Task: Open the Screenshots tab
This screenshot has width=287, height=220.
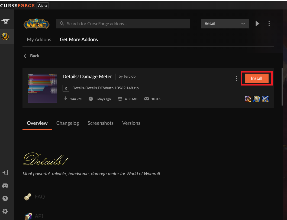Action: tap(101, 123)
